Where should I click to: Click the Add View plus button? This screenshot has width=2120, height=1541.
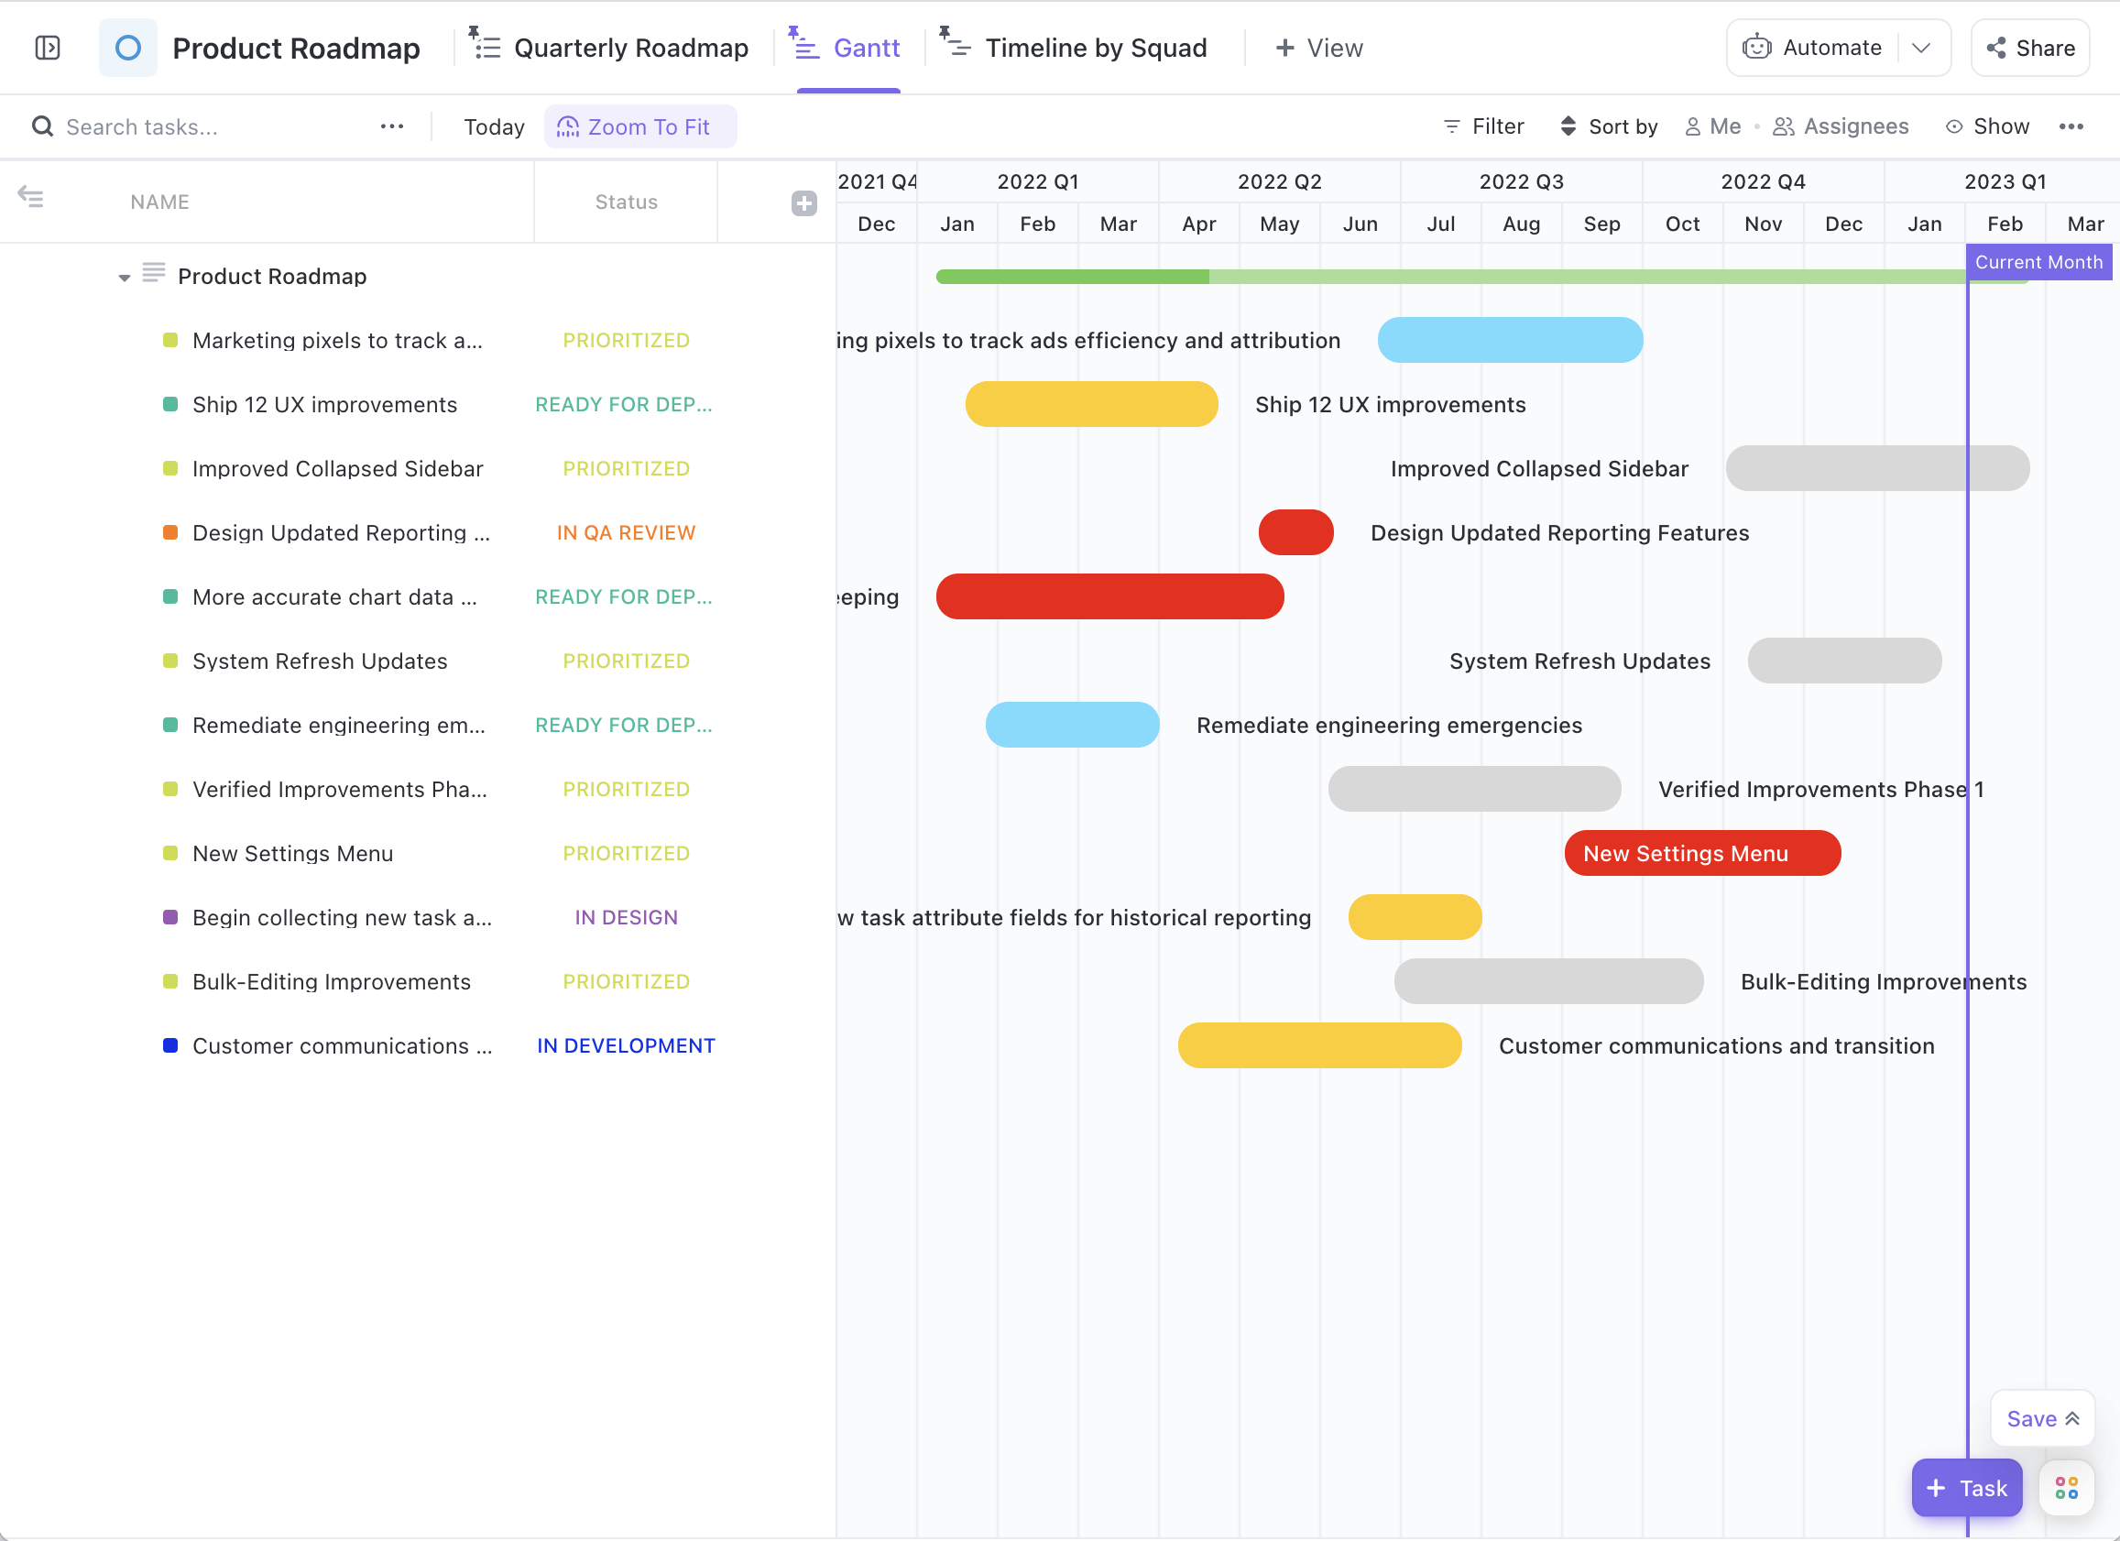1317,46
